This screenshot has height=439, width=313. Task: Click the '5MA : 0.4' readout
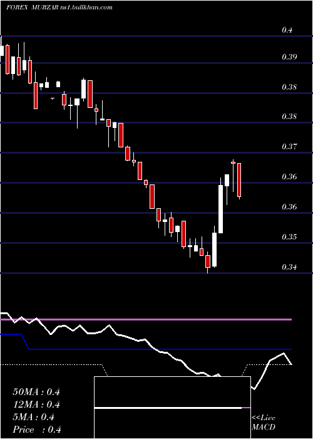(x=34, y=417)
